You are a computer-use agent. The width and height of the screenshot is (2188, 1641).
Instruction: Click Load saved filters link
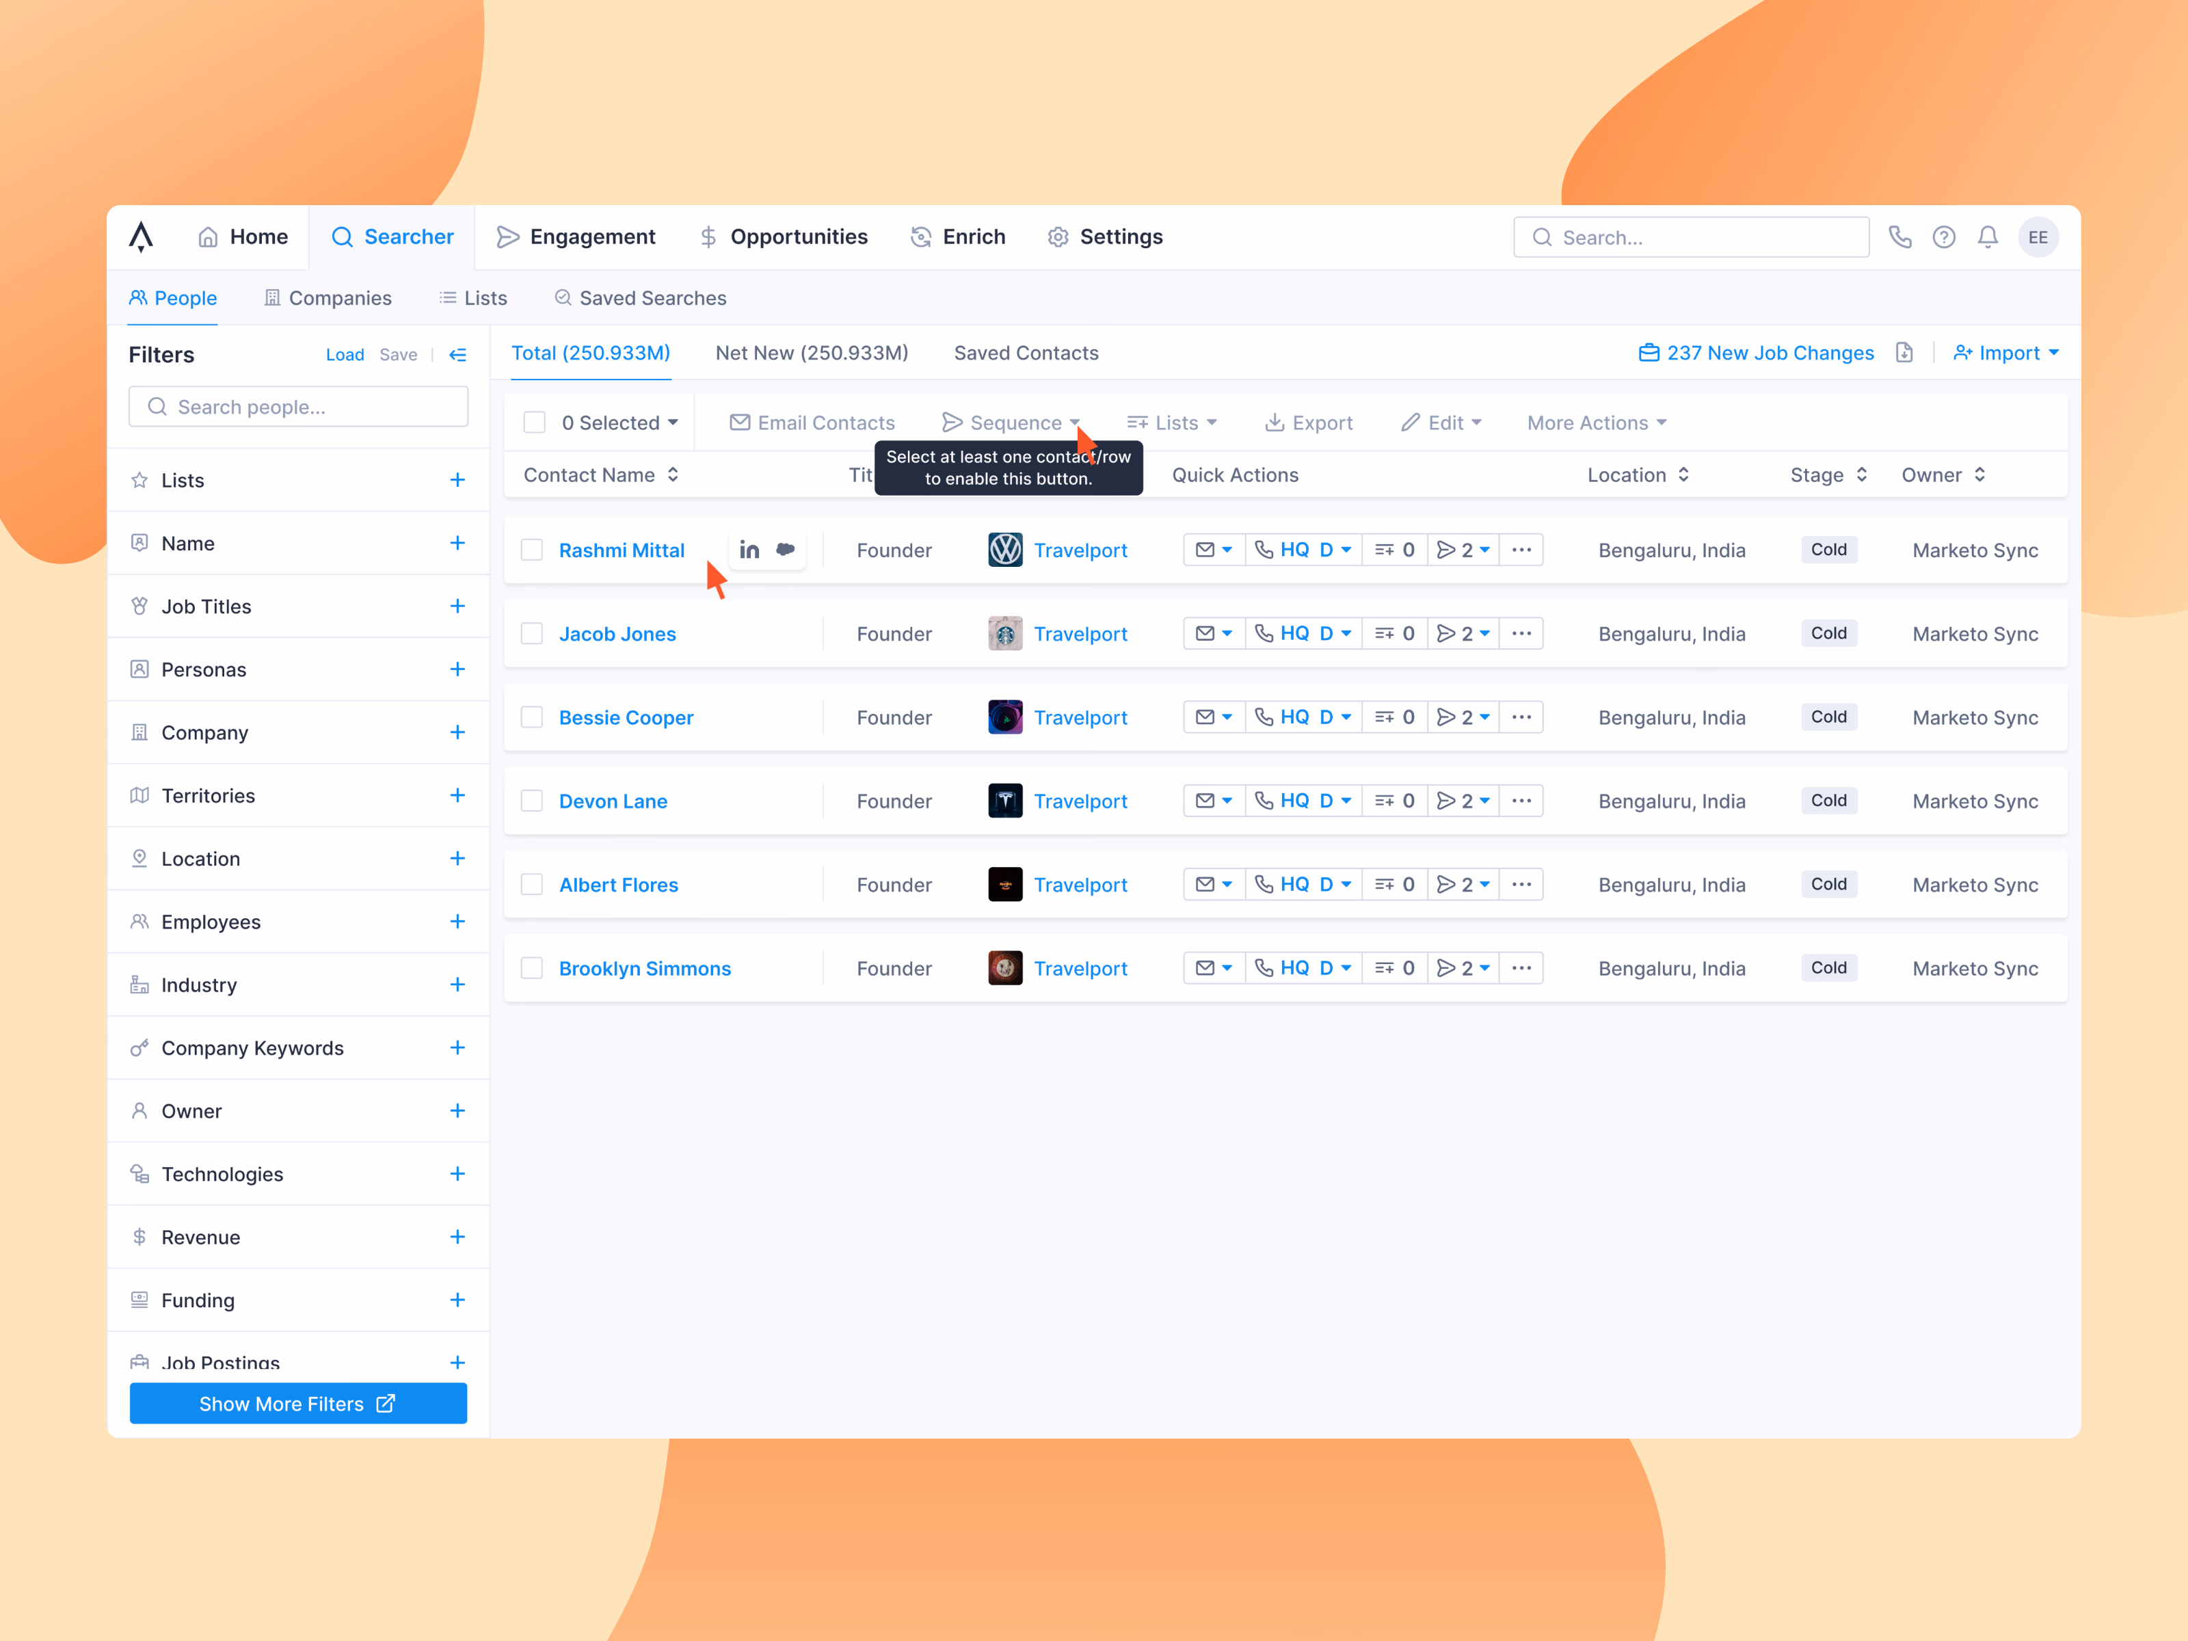[344, 355]
